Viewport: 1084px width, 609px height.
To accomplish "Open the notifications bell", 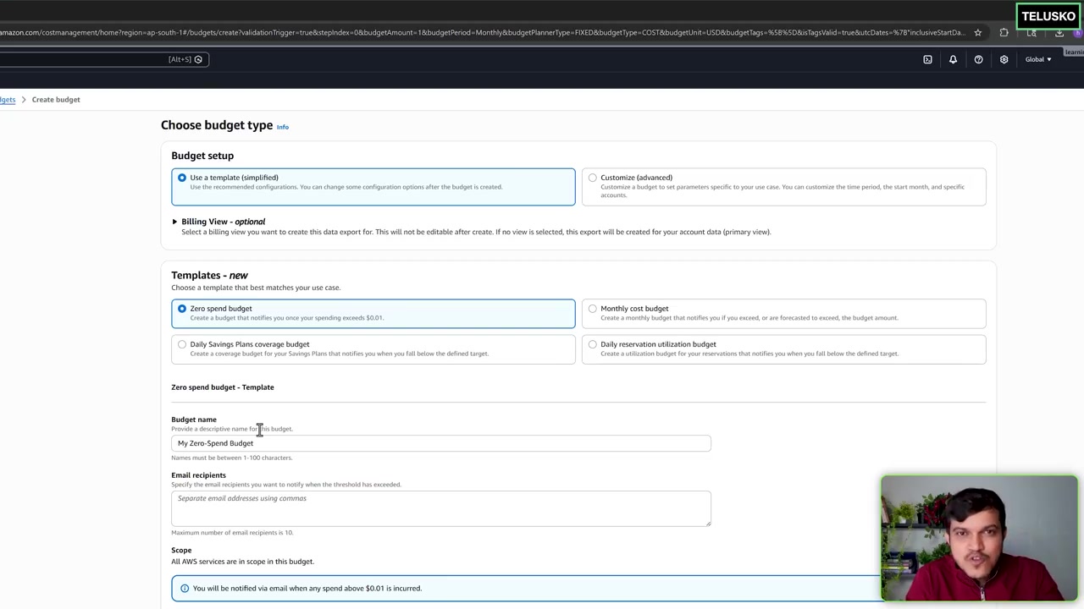I will click(953, 59).
